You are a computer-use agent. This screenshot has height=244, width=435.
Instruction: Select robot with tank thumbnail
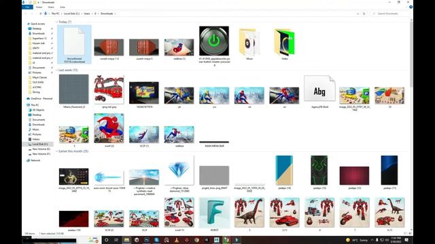point(284,212)
